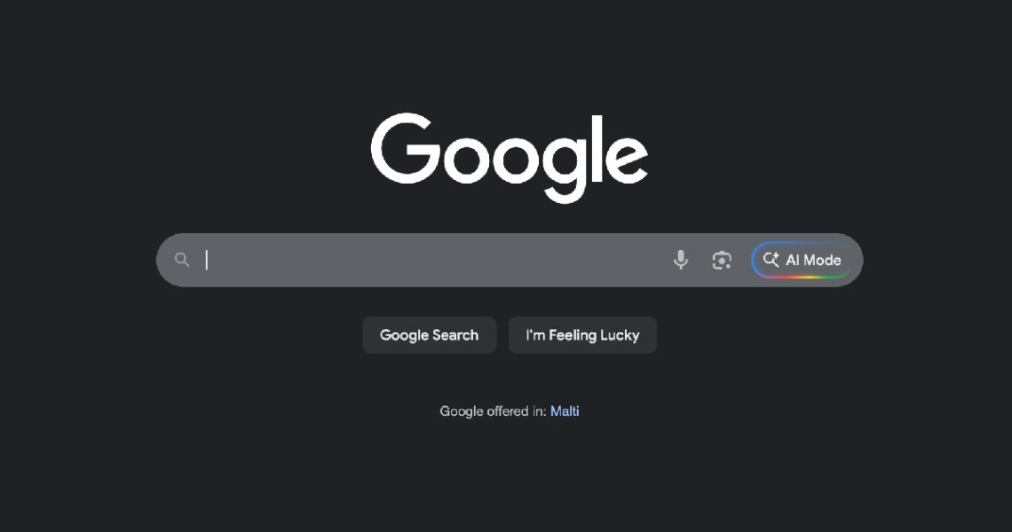Click the blinking text cursor in search box
The height and width of the screenshot is (532, 1012).
point(207,260)
